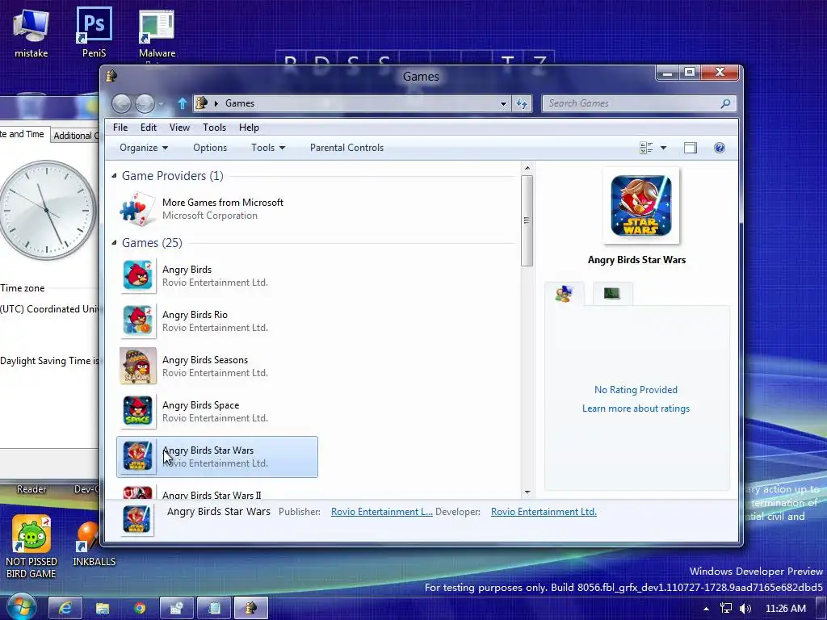Click the Additional Clocks tab in Date window
Viewport: 827px width, 620px height.
(x=75, y=136)
